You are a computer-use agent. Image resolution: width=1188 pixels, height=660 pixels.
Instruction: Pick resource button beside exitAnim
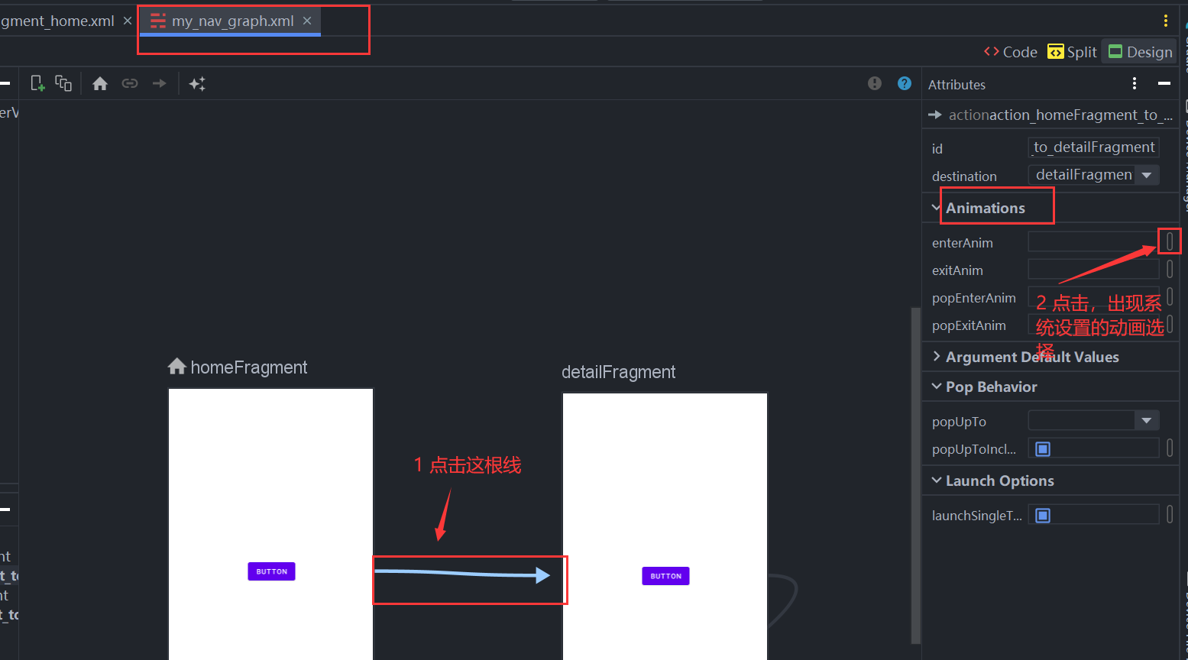point(1170,270)
